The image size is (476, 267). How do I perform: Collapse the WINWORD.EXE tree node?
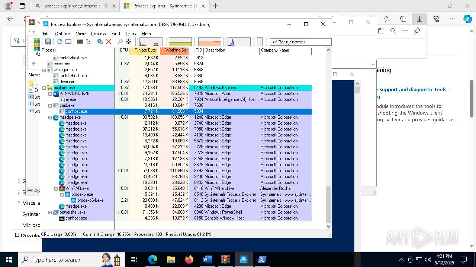(x=50, y=93)
